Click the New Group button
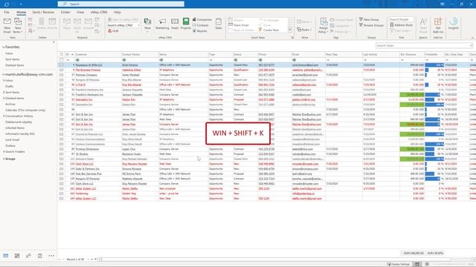476x267 pixels. coord(369,19)
